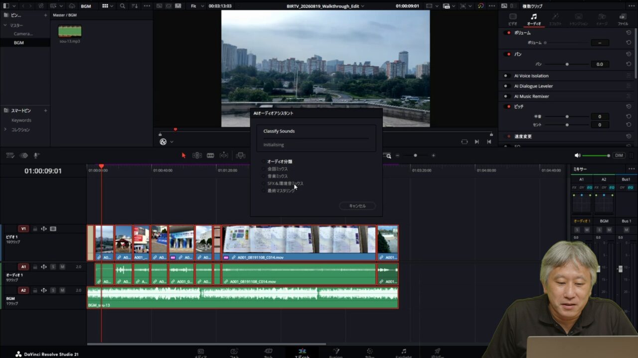Switch to the ビデオ inspector tab

[x=512, y=19]
